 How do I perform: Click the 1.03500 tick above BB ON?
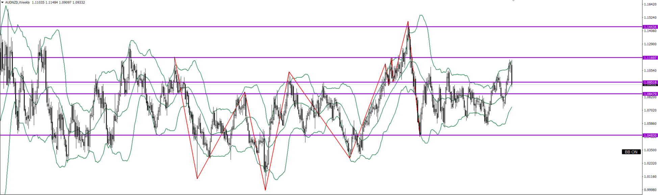(x=650, y=150)
